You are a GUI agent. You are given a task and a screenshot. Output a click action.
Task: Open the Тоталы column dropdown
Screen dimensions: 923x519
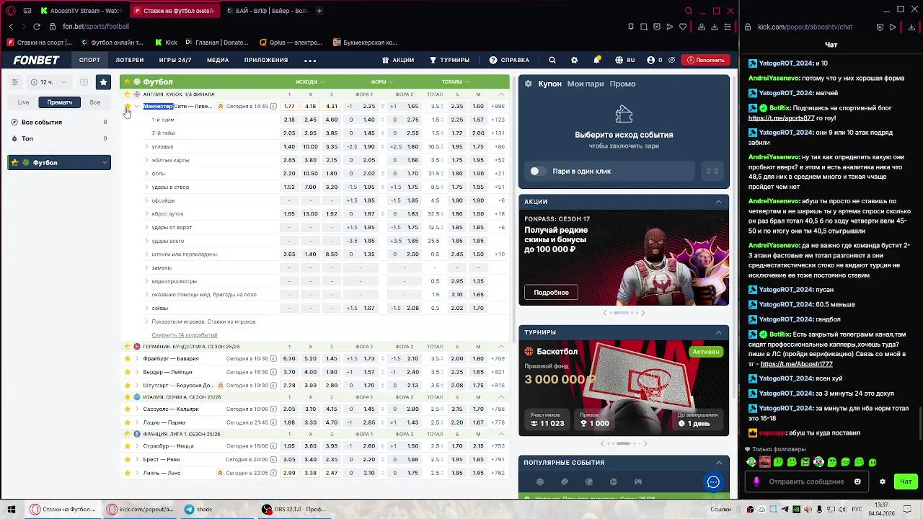[456, 81]
